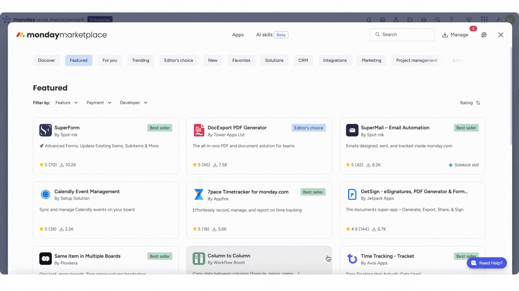The height and width of the screenshot is (291, 519).
Task: Open notifications bell in the monday header
Action: [x=369, y=20]
